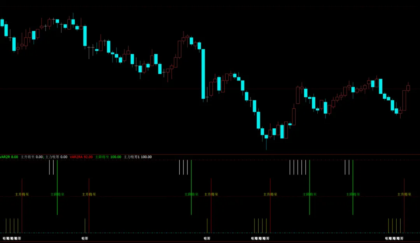
Task: Click the group of five white signal bars
Action: pyautogui.click(x=298, y=167)
